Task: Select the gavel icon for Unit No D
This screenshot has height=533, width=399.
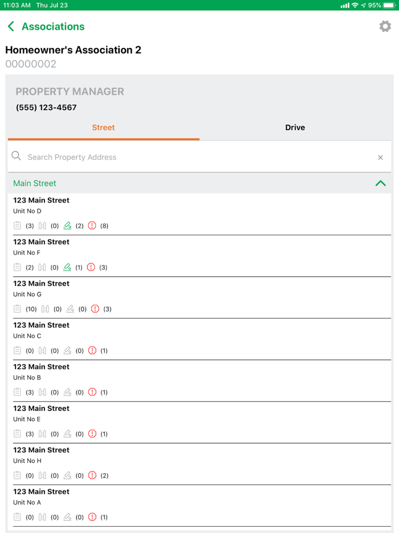Action: tap(68, 225)
